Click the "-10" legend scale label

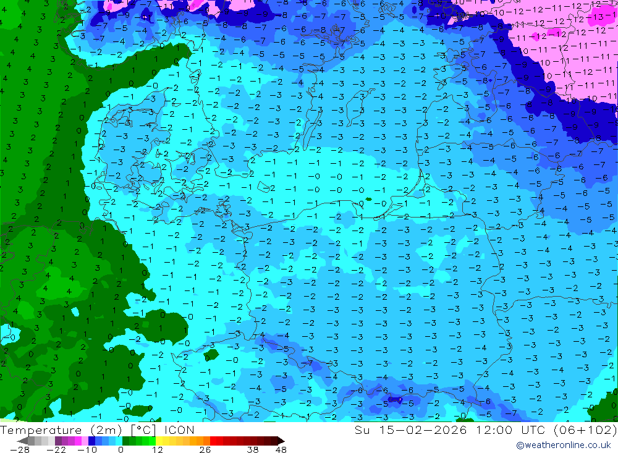pos(87,450)
